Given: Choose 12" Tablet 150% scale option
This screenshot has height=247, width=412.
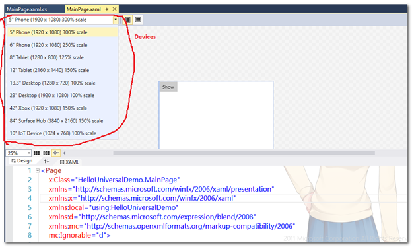Looking at the screenshot, I should tap(62, 70).
